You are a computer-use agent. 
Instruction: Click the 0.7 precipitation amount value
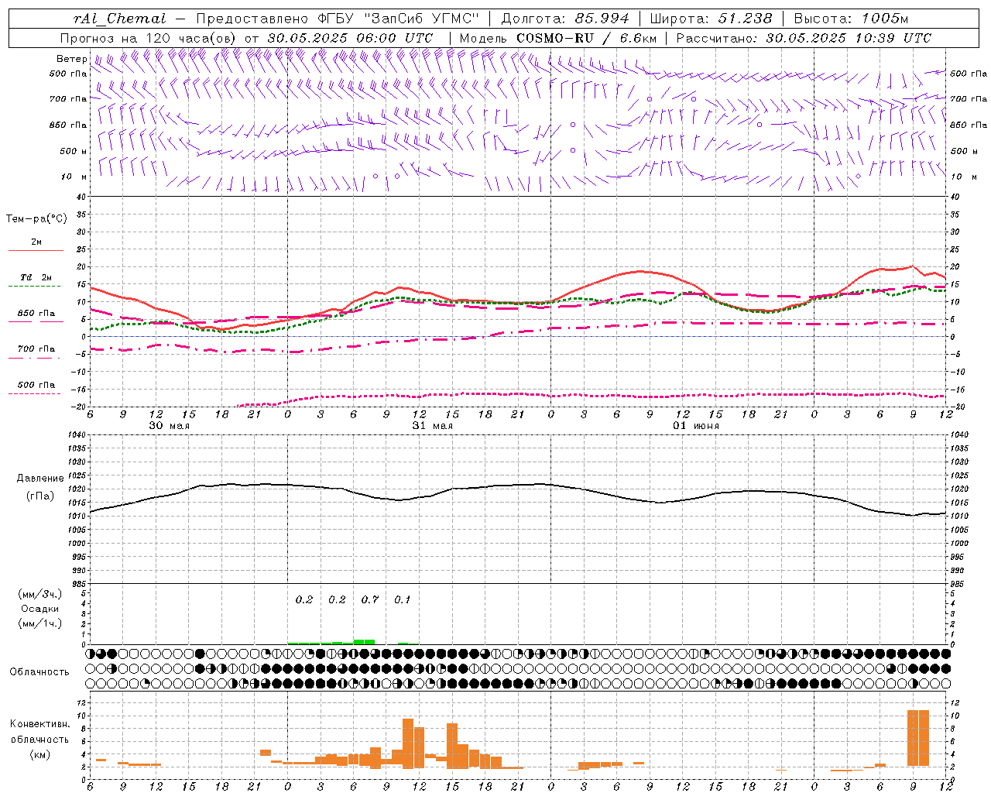tap(370, 599)
